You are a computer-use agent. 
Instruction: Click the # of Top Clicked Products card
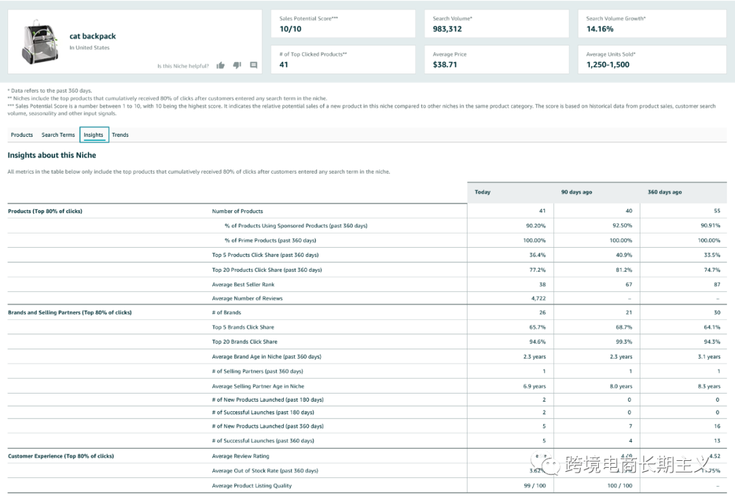pyautogui.click(x=343, y=60)
